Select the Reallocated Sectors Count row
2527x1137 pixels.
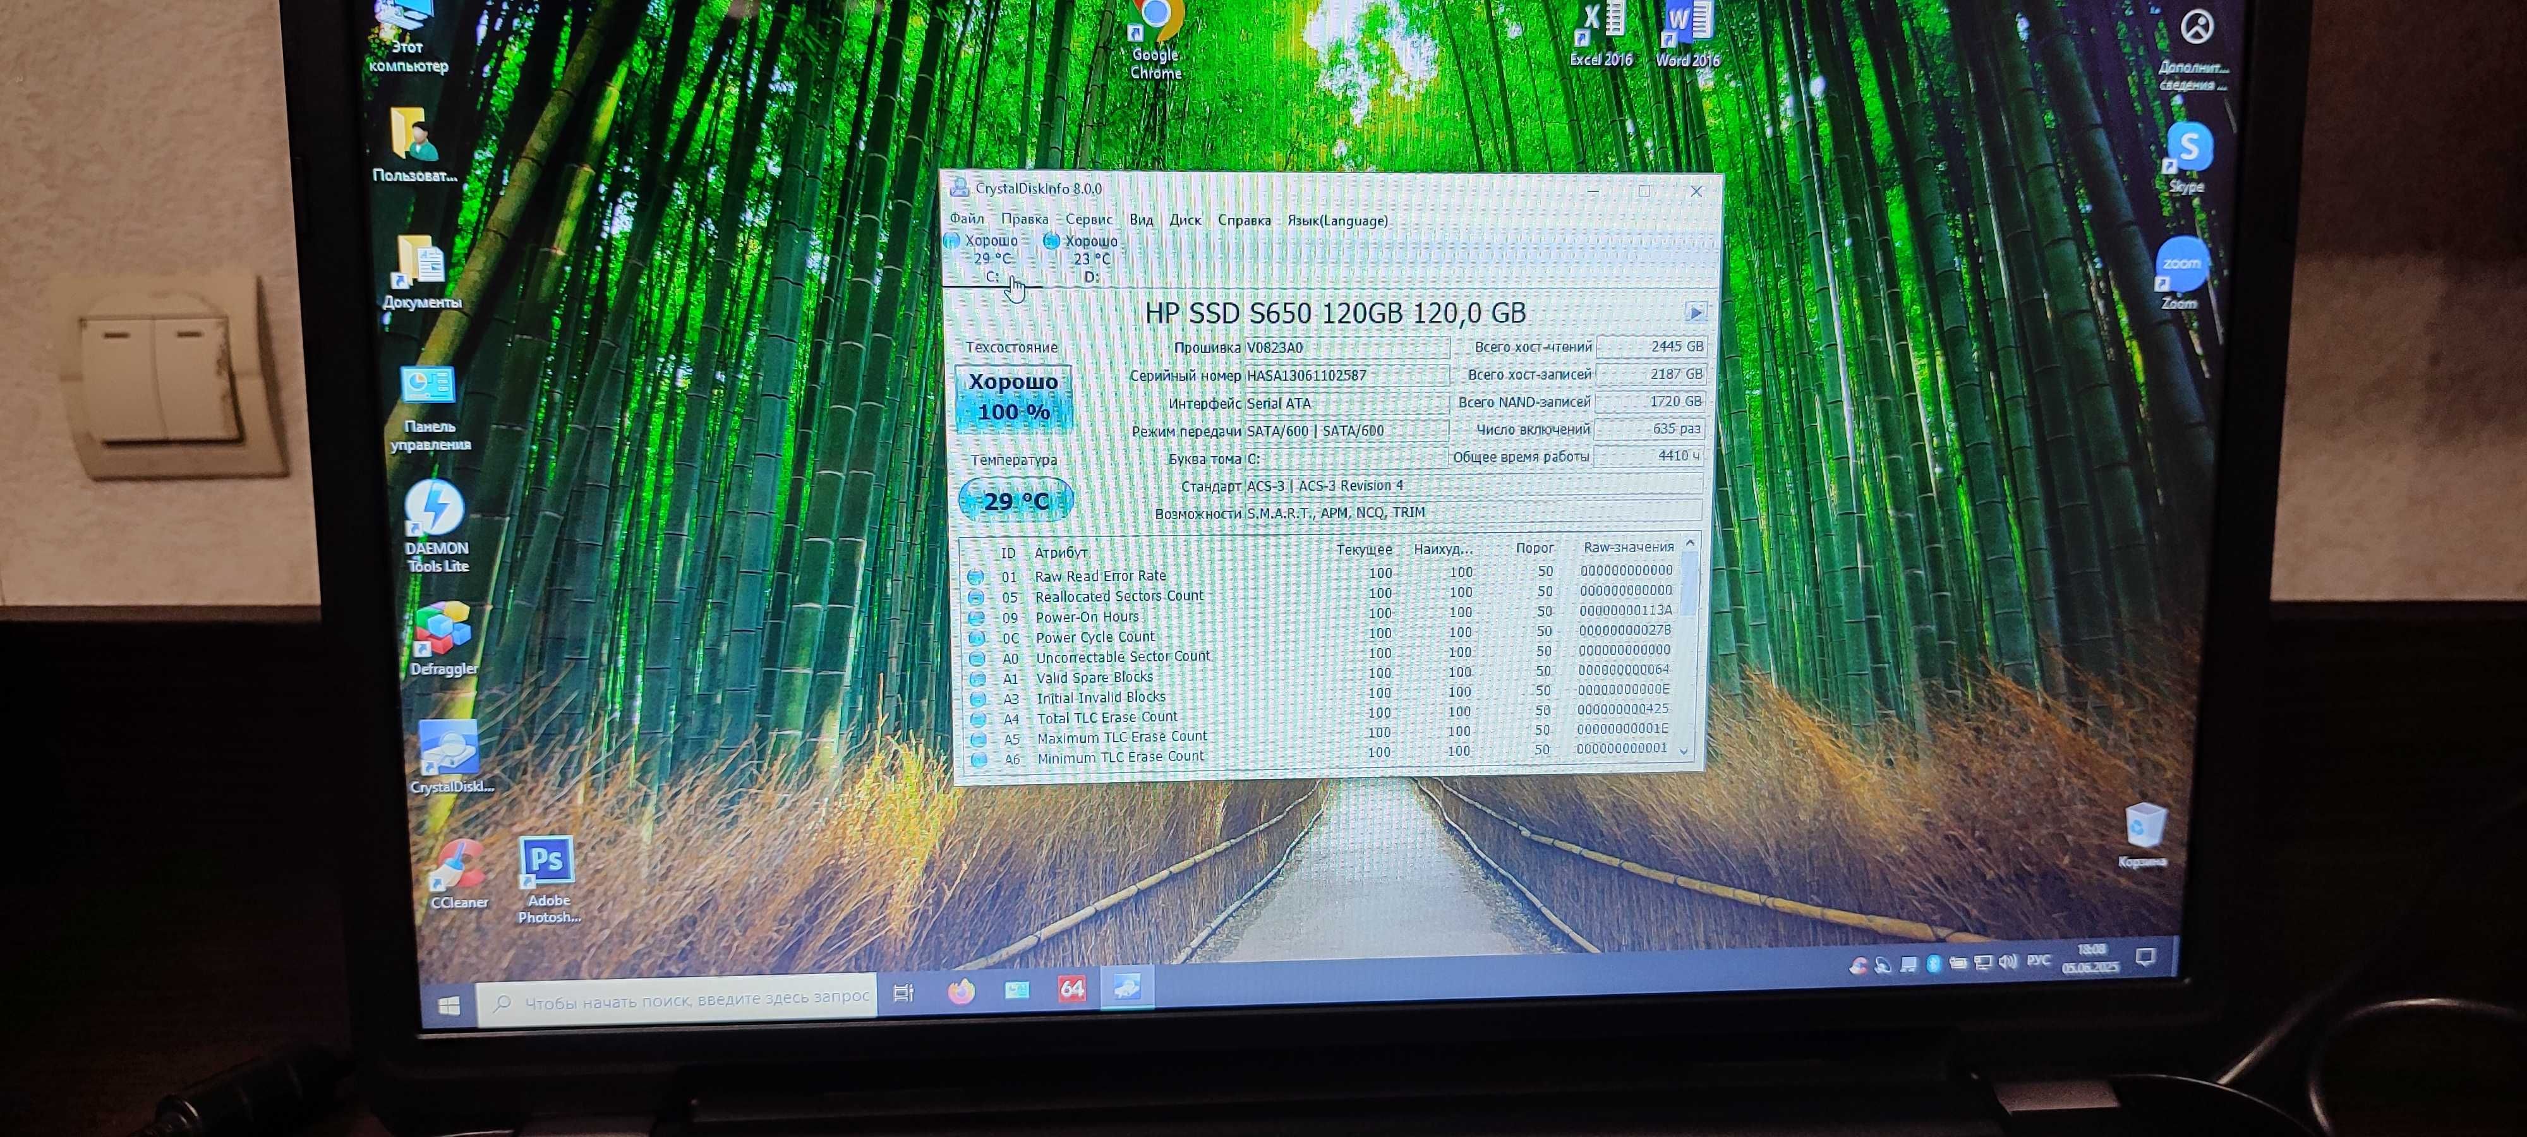1322,594
